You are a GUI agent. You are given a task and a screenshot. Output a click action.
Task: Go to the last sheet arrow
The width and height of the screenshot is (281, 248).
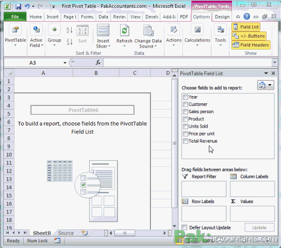pos(25,233)
